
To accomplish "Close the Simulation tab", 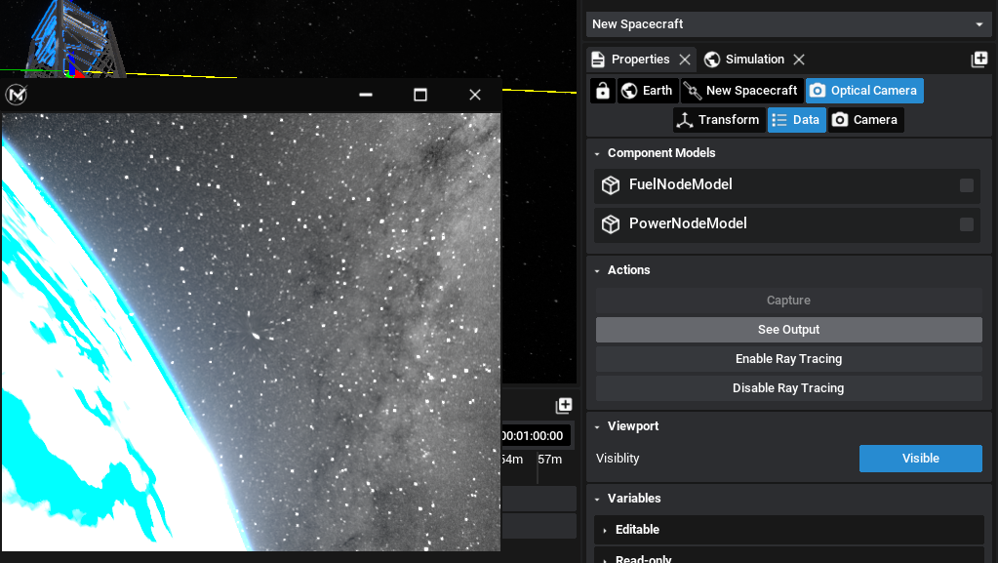I will pyautogui.click(x=799, y=60).
